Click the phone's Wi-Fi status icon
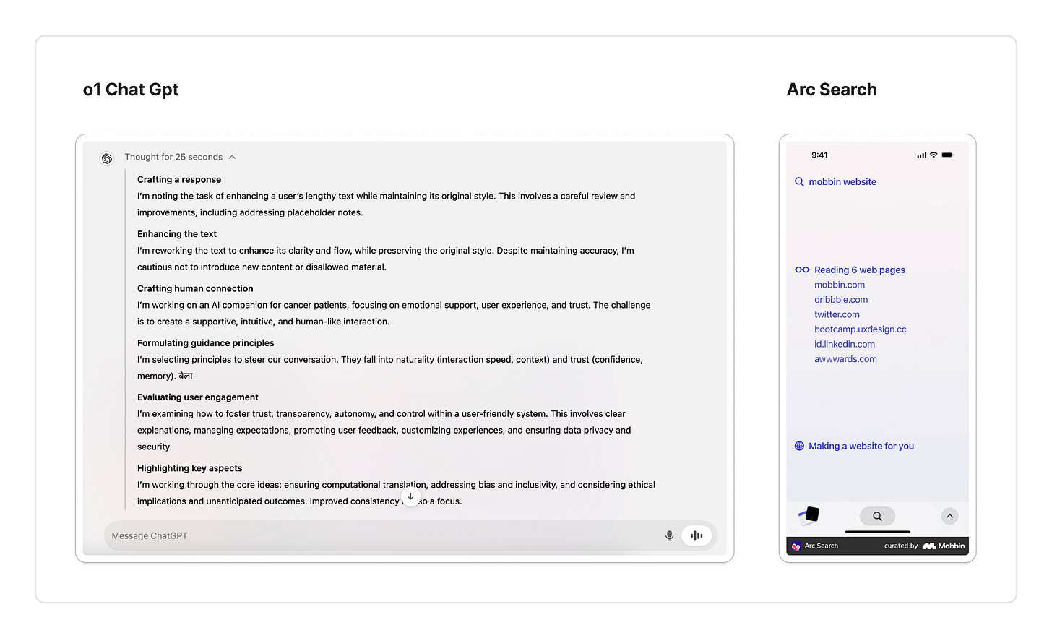1052x638 pixels. coord(934,155)
